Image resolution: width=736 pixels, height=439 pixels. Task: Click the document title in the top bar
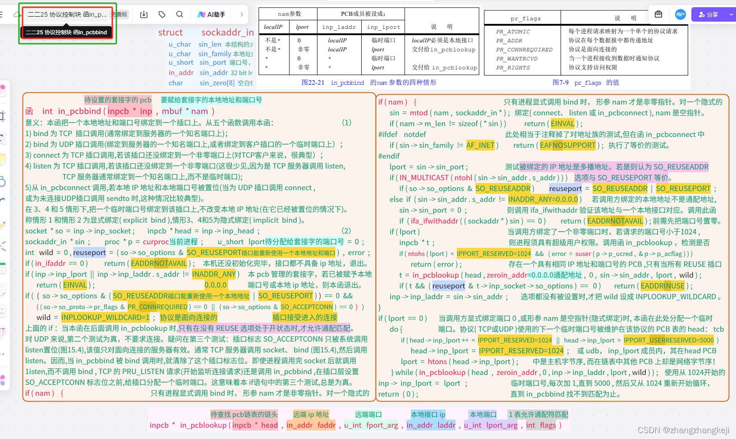point(67,14)
